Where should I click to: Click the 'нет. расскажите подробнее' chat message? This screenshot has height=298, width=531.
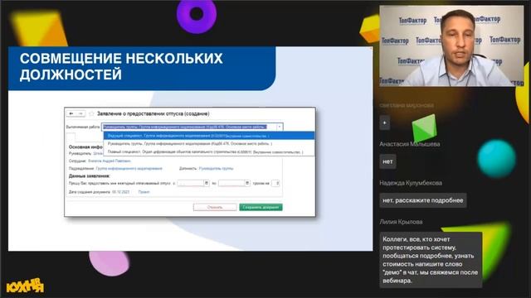click(423, 200)
